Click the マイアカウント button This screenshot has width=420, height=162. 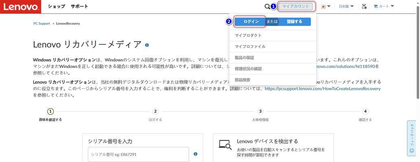click(296, 6)
